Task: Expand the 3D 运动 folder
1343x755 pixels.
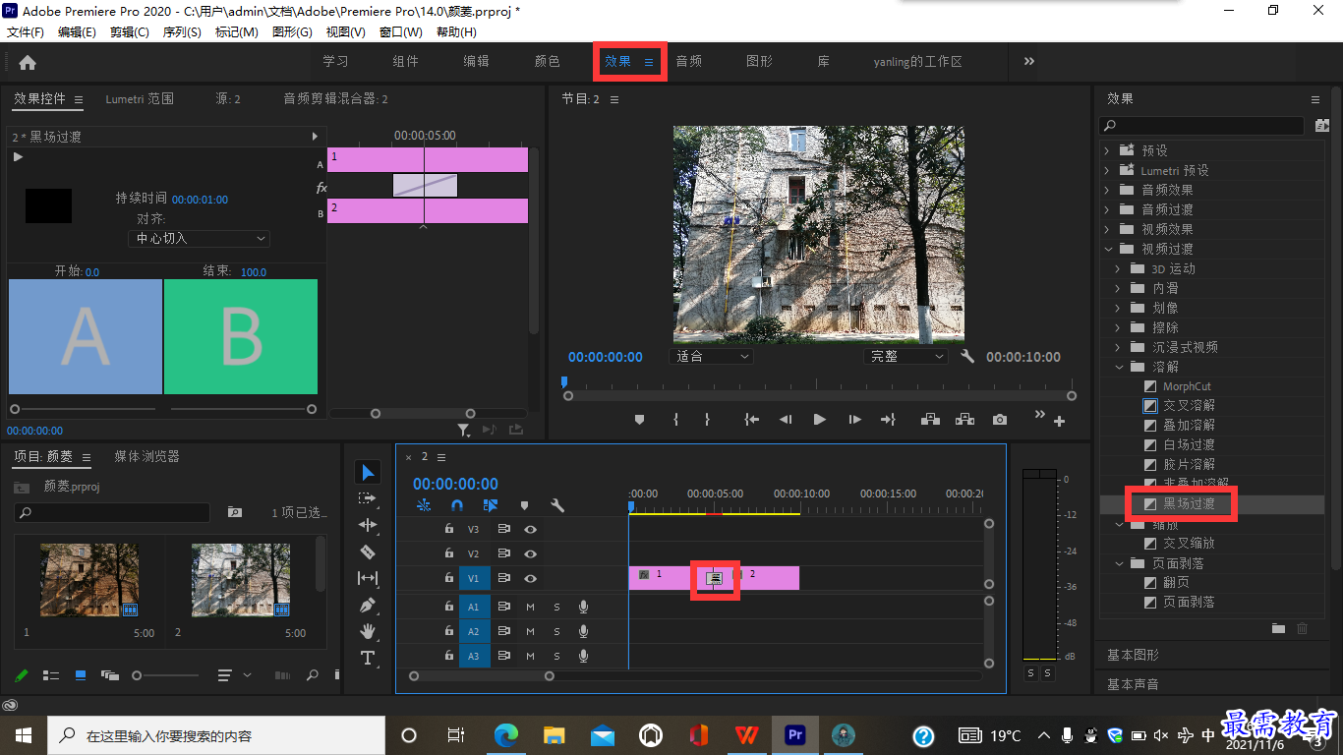Action: [x=1118, y=268]
